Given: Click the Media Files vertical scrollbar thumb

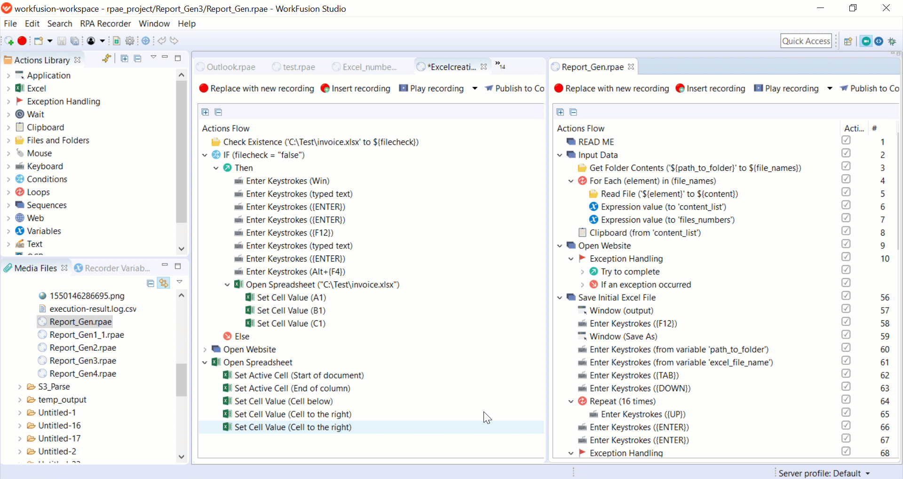Looking at the screenshot, I should [x=182, y=379].
